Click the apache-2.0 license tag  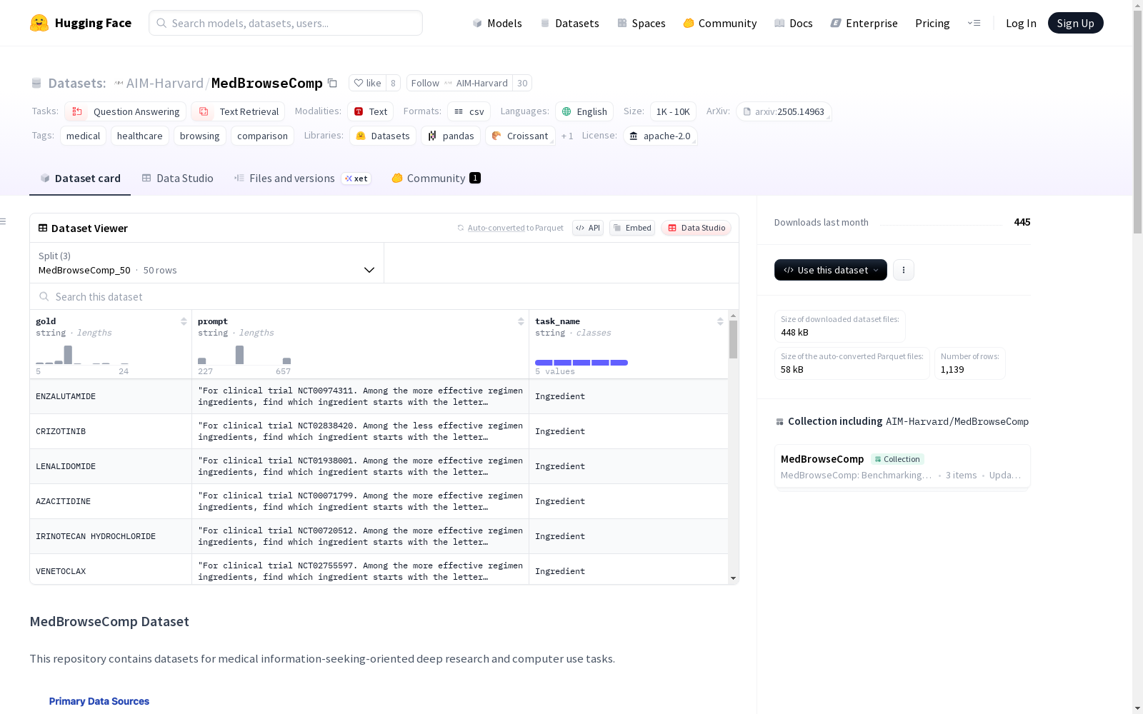660,136
